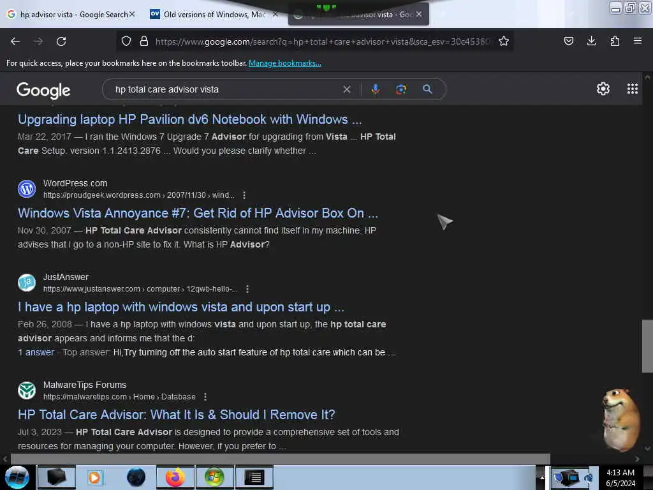Click the padlock site security icon

click(144, 41)
